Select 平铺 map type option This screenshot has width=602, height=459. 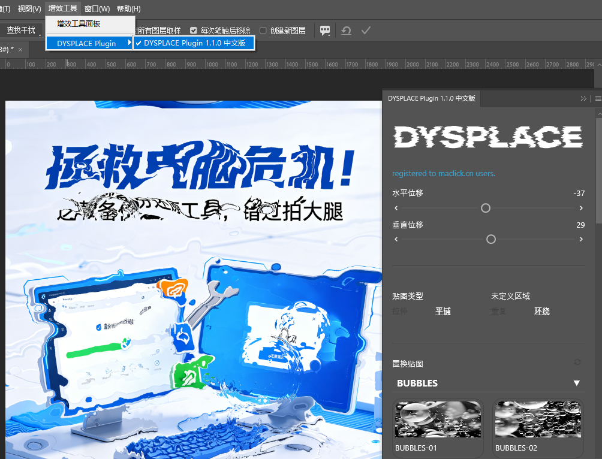pos(443,311)
